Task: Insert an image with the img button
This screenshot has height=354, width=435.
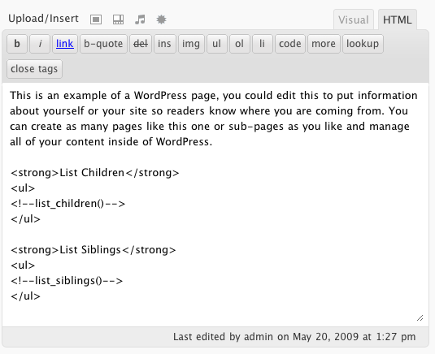Action: click(191, 44)
